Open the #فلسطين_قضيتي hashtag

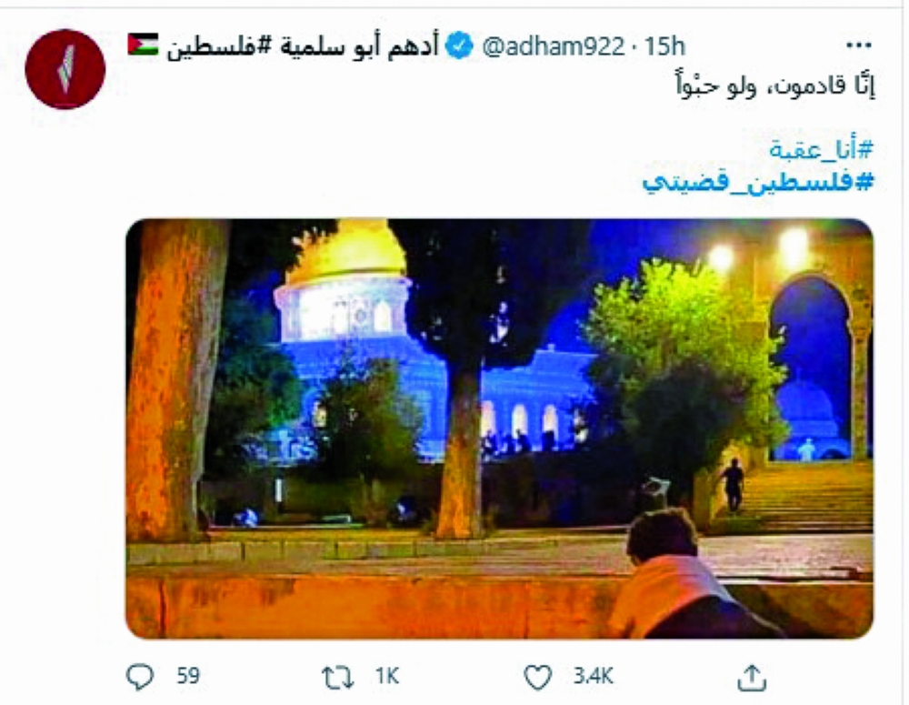pos(758,182)
